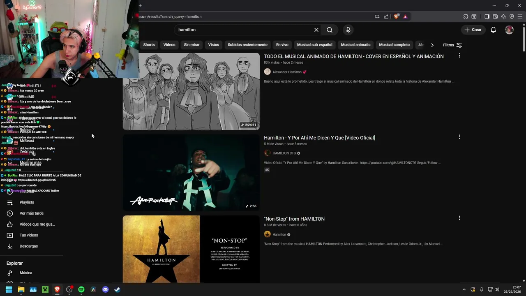
Task: Open Filtros search filters
Action: [x=452, y=45]
